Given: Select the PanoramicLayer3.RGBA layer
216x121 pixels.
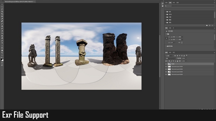Looking at the screenshot, I should point(177,72).
